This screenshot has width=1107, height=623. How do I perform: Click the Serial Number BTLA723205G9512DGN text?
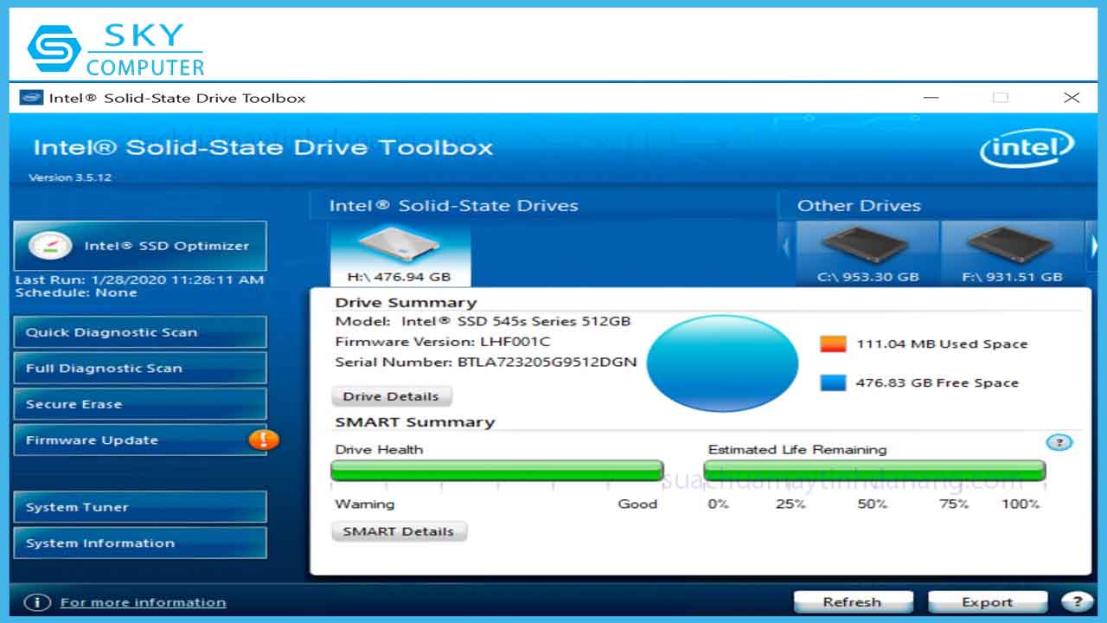pos(486,362)
